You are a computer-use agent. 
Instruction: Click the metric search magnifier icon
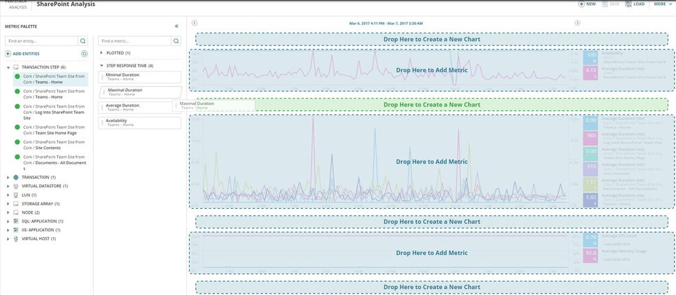pyautogui.click(x=176, y=41)
